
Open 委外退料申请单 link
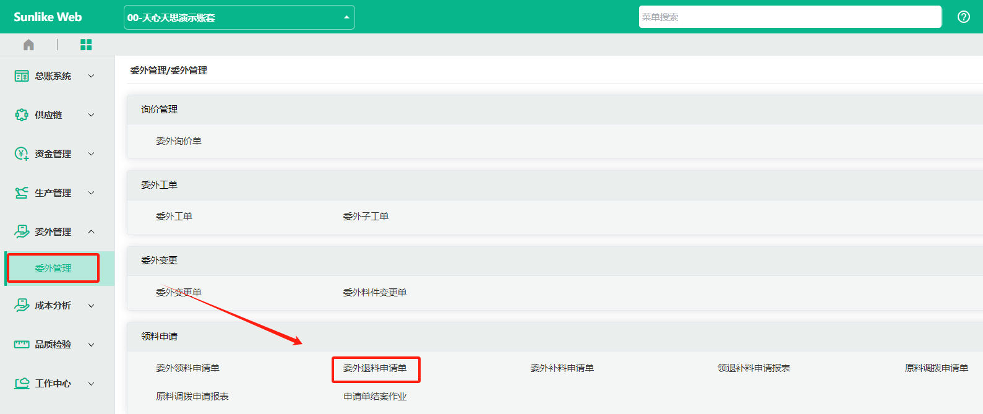coord(375,368)
